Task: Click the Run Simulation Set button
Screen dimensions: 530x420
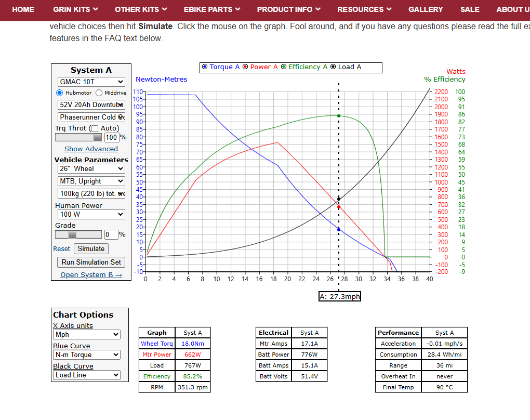Action: point(91,262)
